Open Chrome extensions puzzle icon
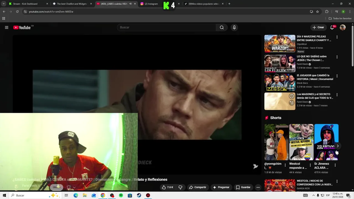Image resolution: width=354 pixels, height=199 pixels. point(327,12)
